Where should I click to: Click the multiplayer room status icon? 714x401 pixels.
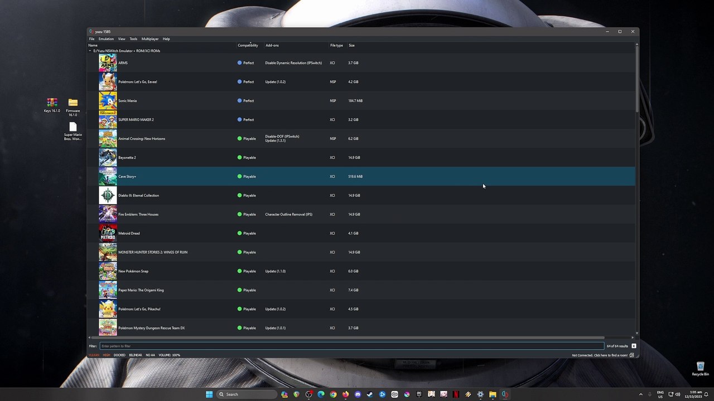[632, 355]
